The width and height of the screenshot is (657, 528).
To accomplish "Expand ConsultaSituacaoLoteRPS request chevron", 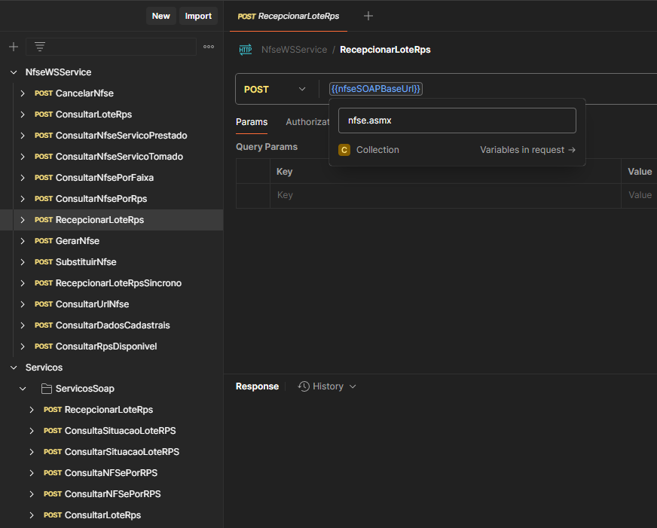I will point(32,430).
